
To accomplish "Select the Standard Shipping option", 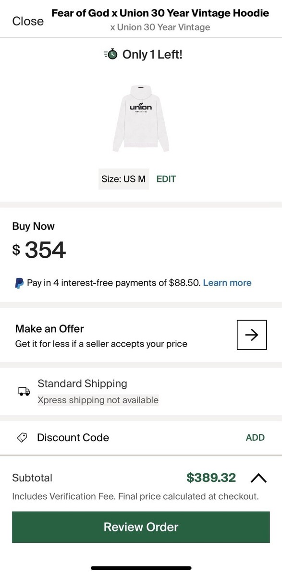I will [82, 384].
